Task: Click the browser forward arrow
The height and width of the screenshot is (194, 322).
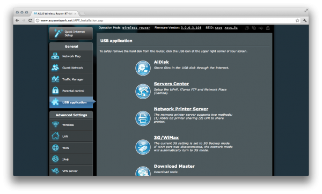Action: (x=24, y=20)
